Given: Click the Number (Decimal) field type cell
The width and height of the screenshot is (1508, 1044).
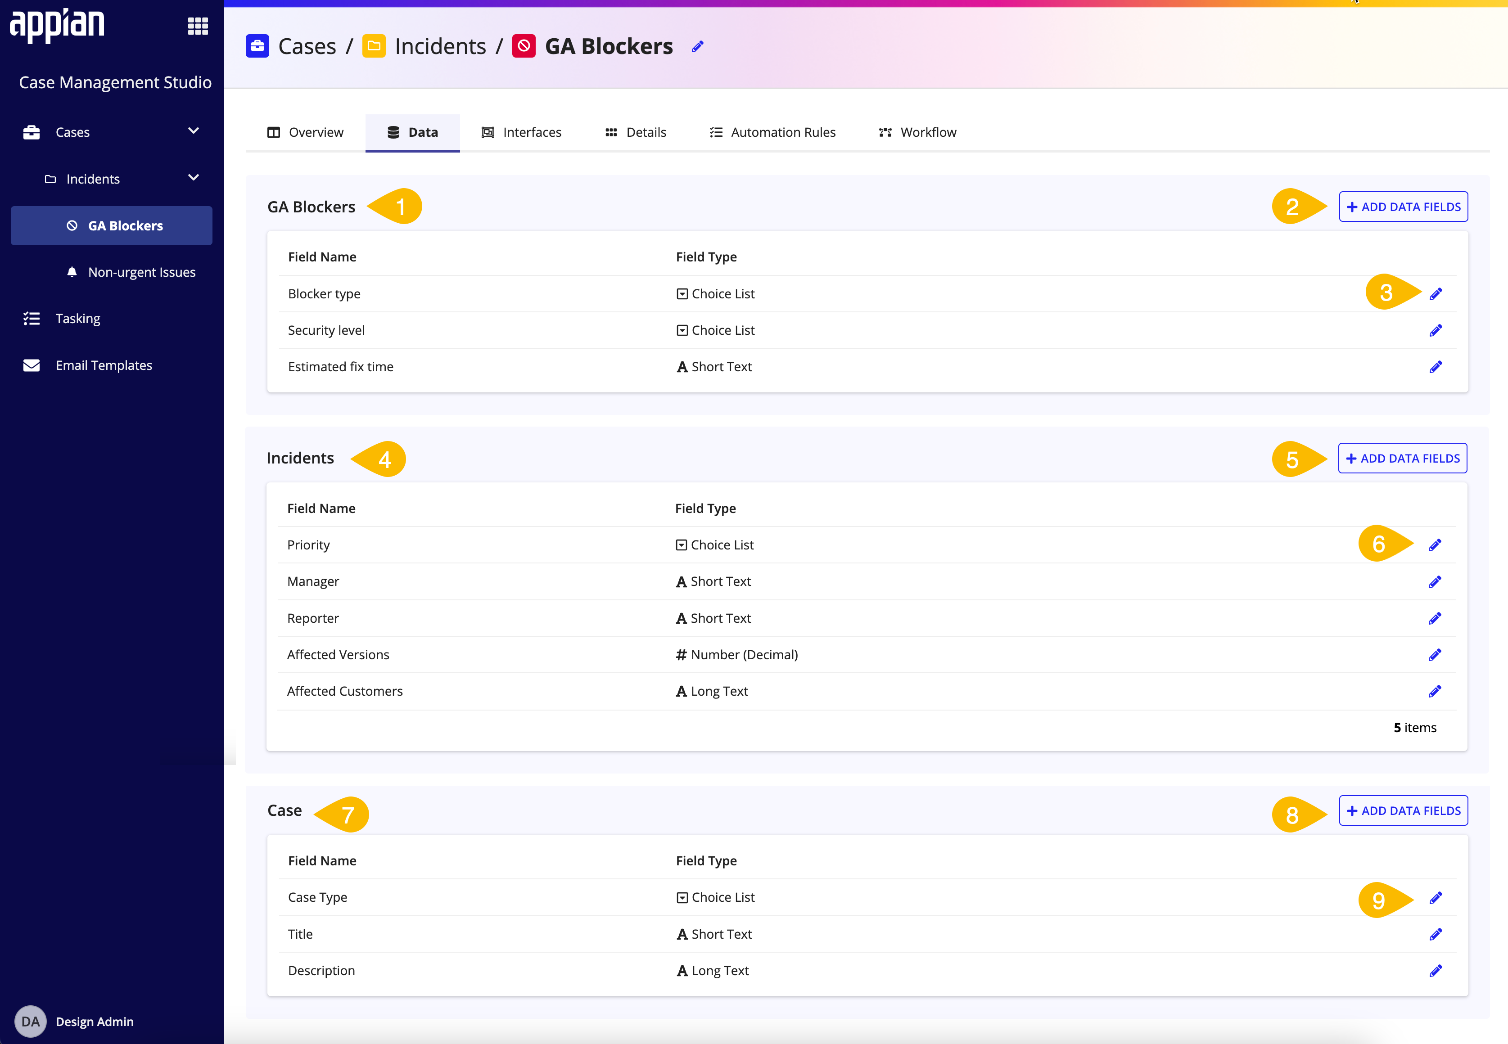Looking at the screenshot, I should pos(736,655).
